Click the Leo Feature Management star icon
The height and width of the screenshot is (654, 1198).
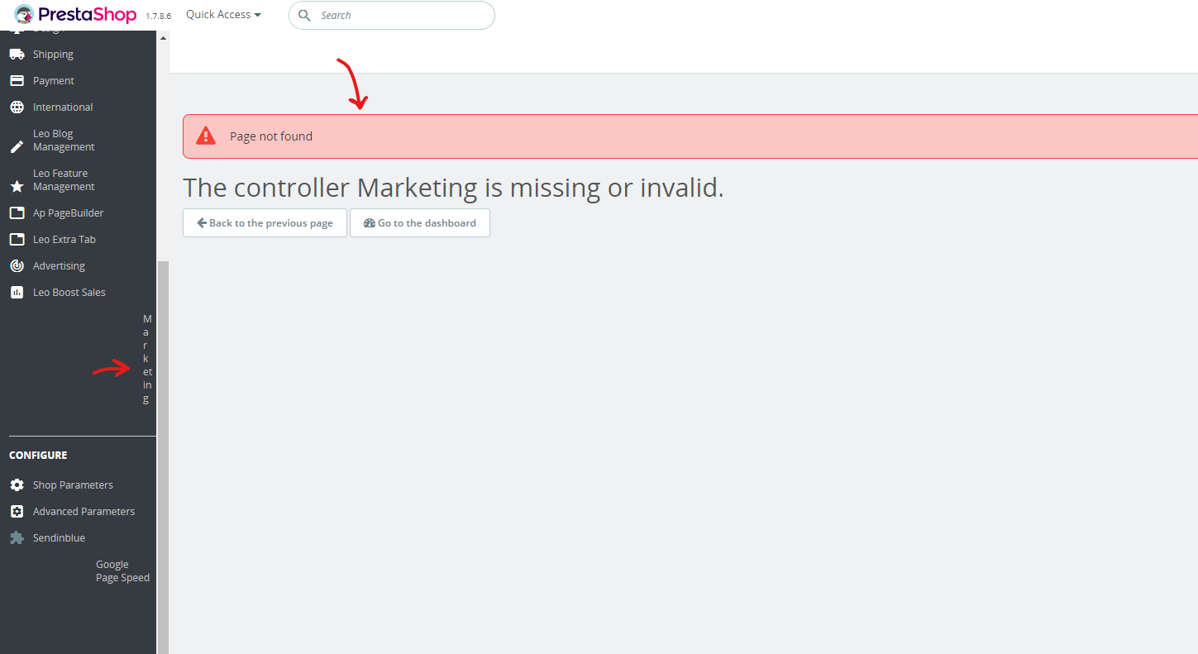[17, 187]
